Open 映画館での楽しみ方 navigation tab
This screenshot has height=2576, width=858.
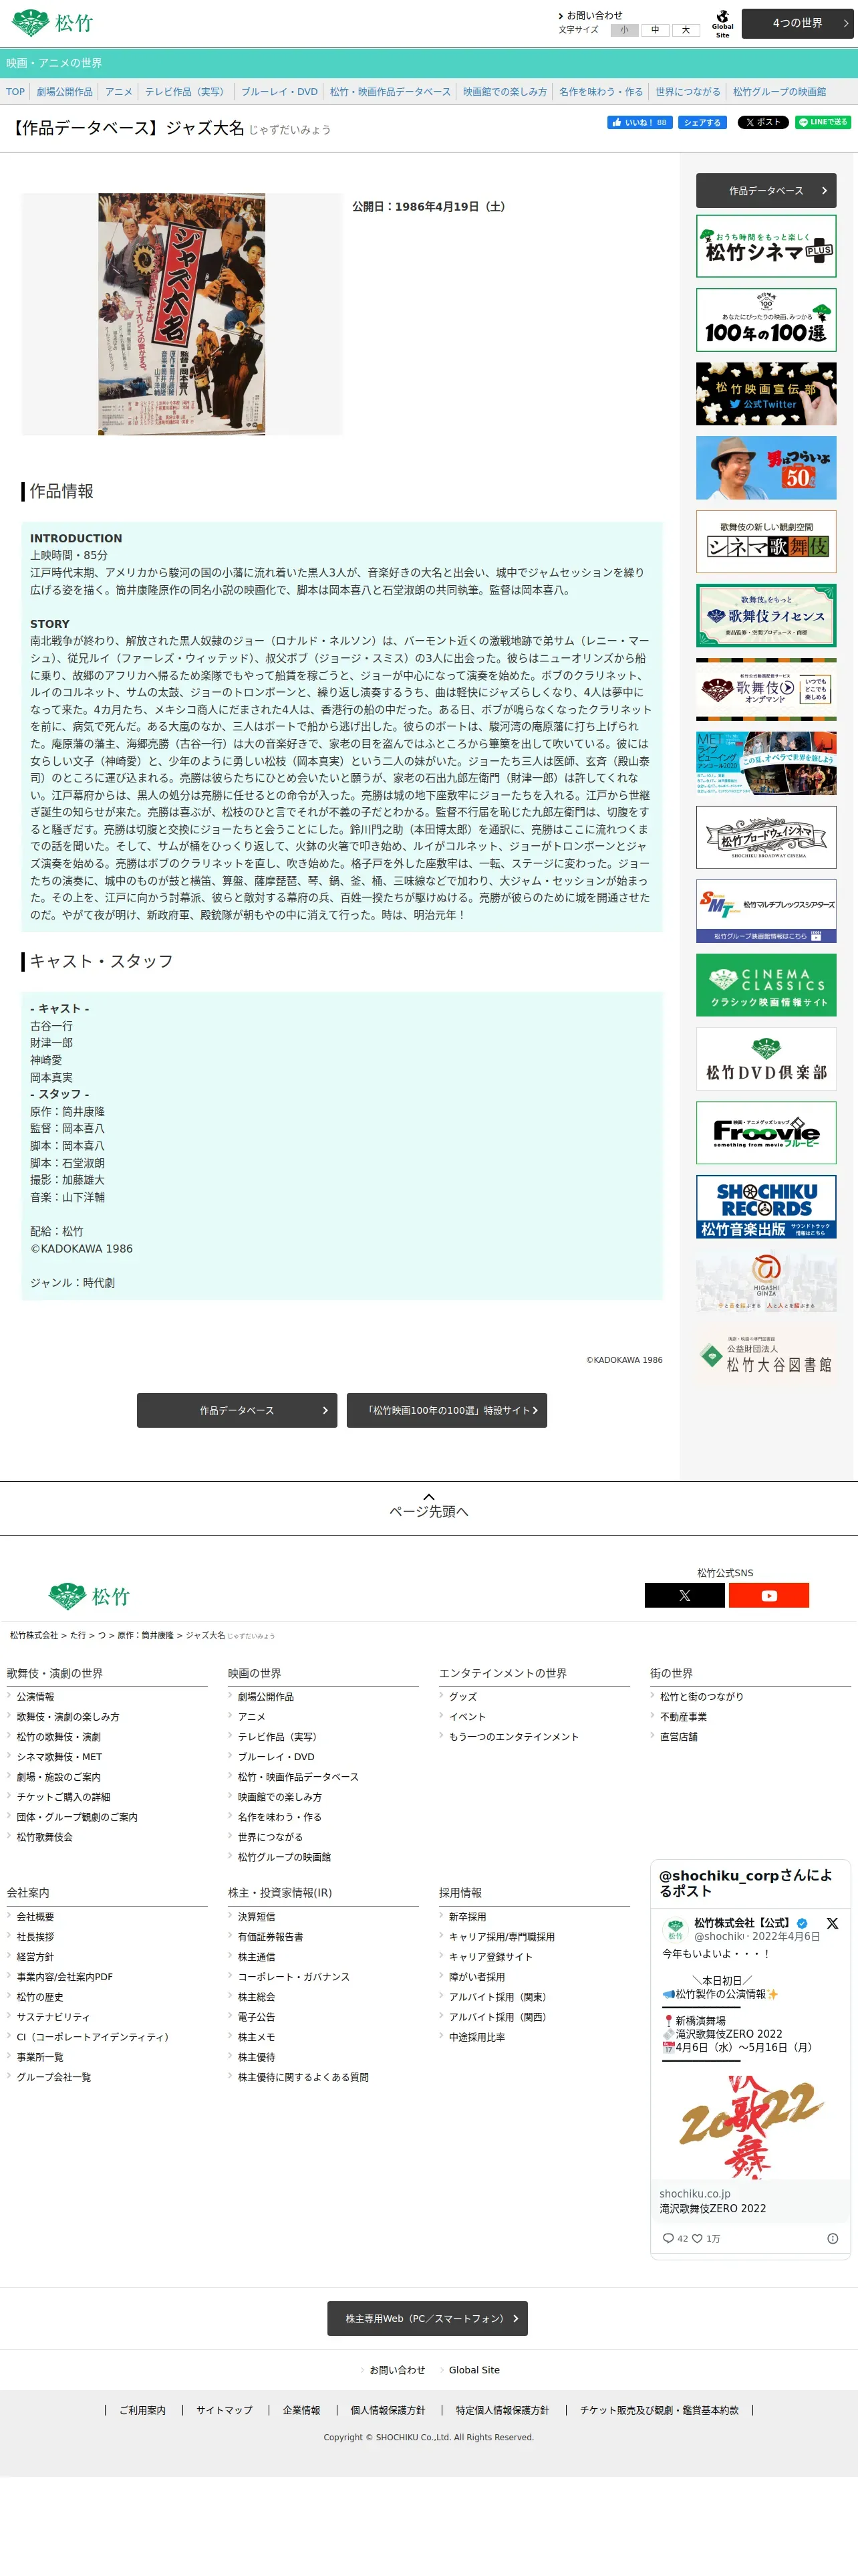tap(505, 92)
